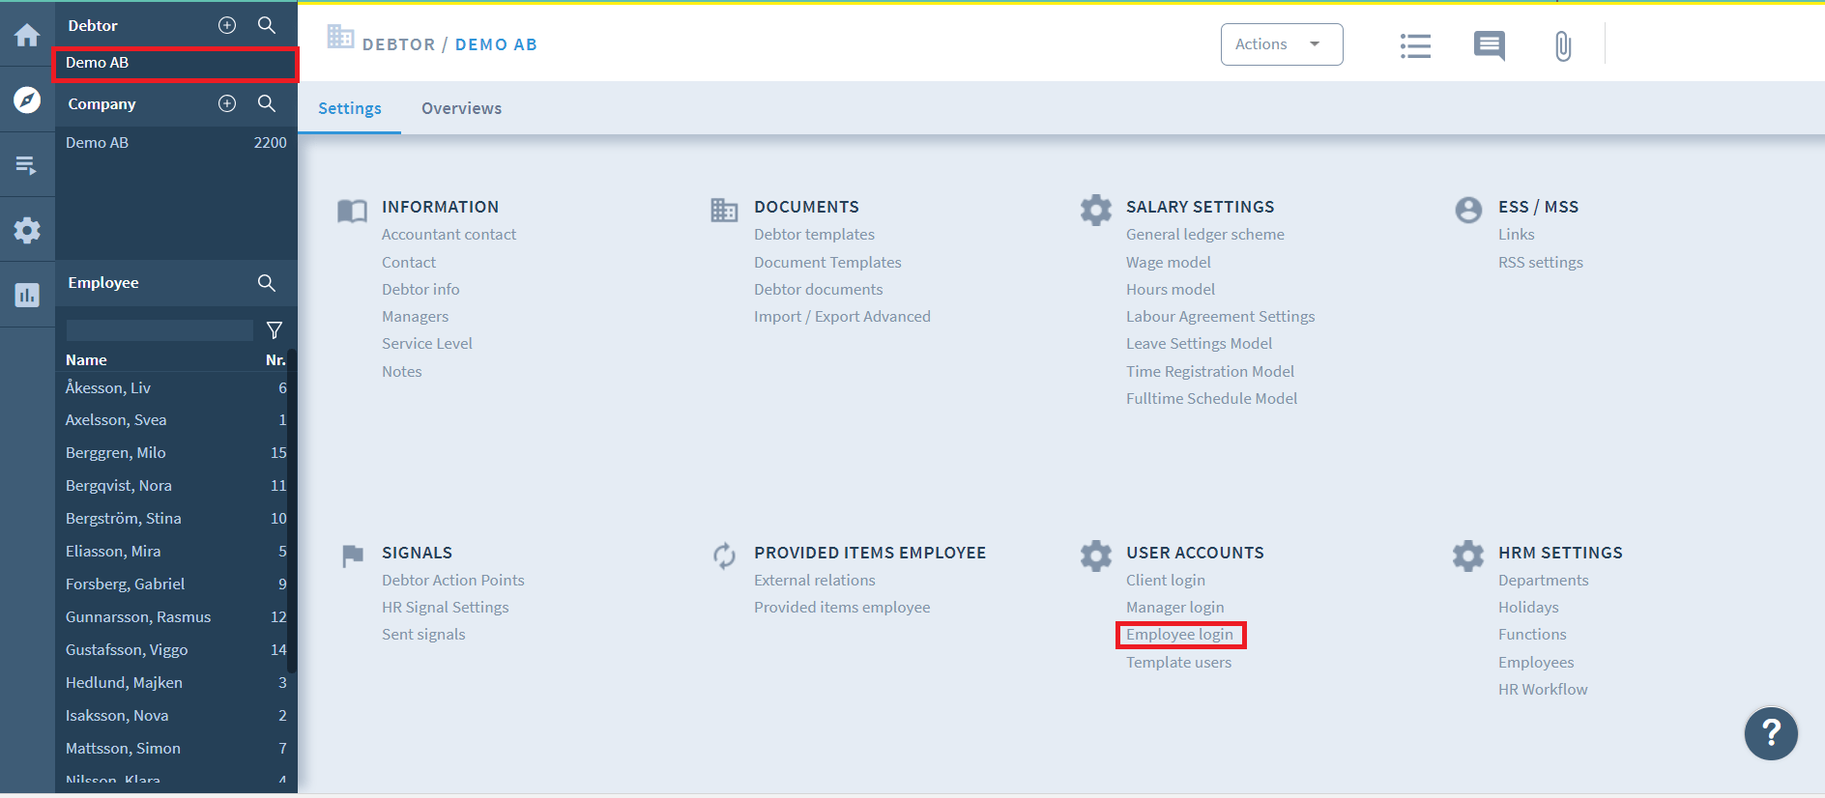Viewport: 1825px width, 798px height.
Task: Click the HRM Settings gear icon
Action: click(1468, 556)
